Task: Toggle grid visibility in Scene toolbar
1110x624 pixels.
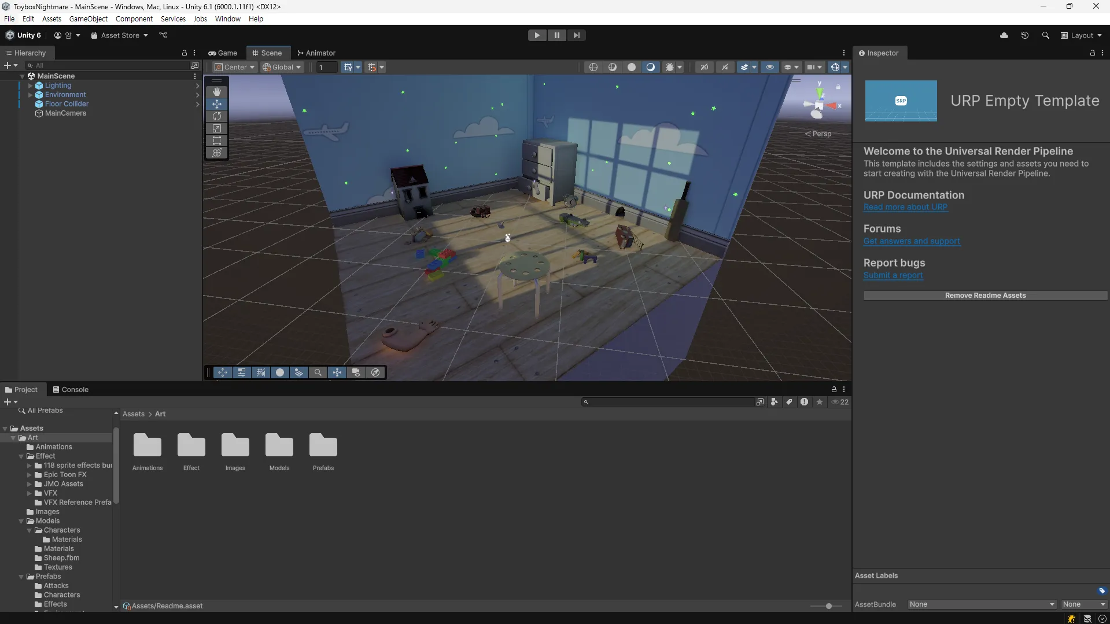Action: (348, 67)
